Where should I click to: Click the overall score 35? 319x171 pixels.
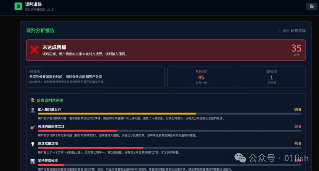tap(296, 48)
